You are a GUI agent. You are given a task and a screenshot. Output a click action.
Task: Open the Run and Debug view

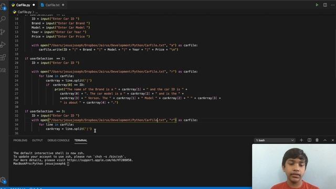point(3,45)
